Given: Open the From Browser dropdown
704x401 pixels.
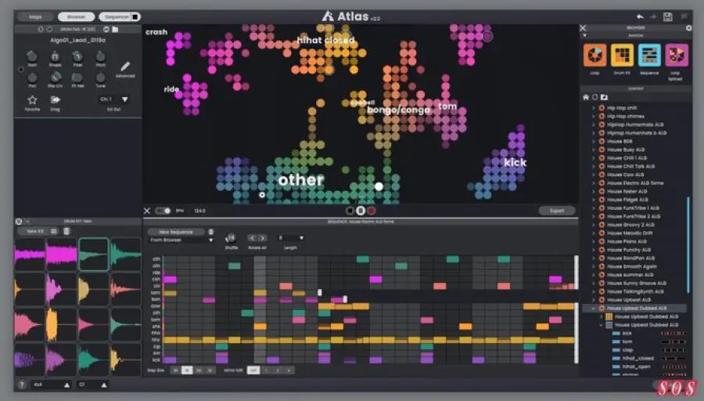Looking at the screenshot, I should pos(181,240).
